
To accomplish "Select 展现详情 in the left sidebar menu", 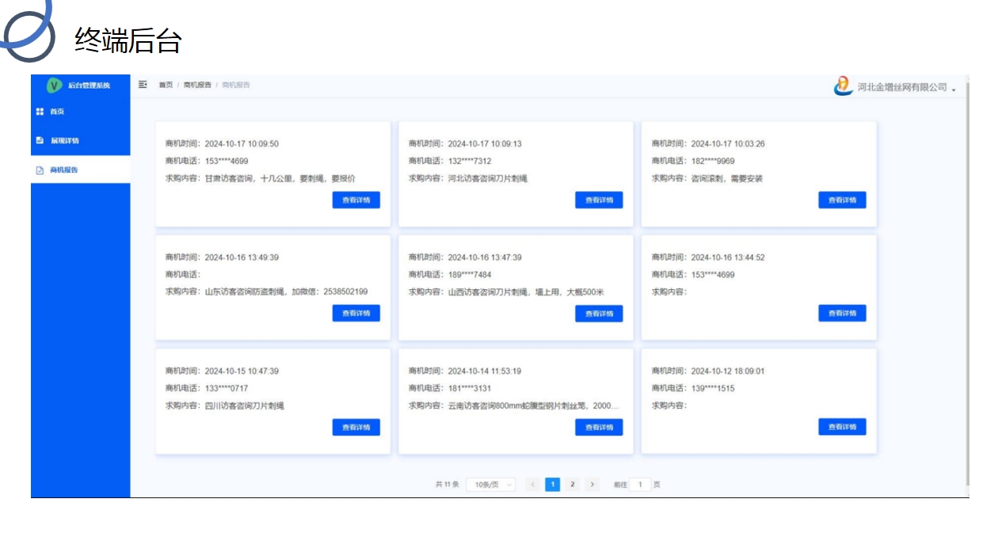I will click(64, 140).
